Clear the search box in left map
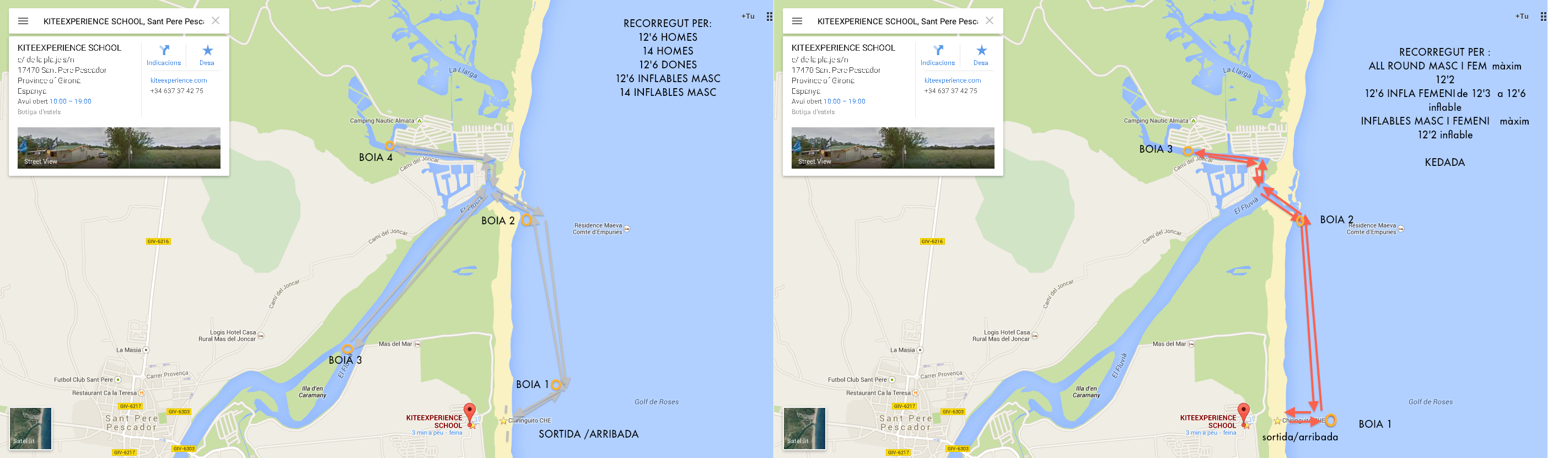This screenshot has height=458, width=1548. pos(216,21)
